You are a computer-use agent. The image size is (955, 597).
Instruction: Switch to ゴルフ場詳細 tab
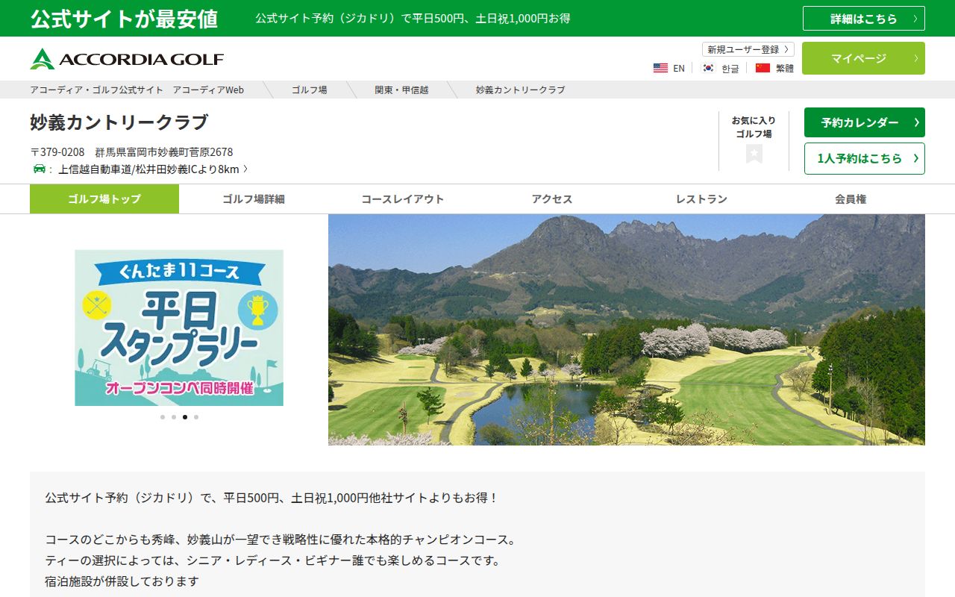pyautogui.click(x=254, y=199)
